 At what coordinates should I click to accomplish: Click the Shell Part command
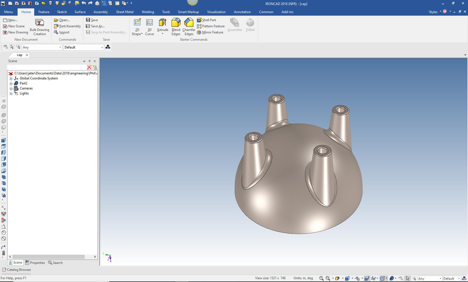(206, 20)
